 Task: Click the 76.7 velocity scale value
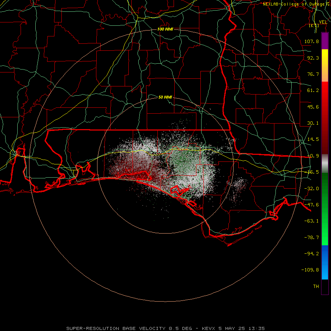coord(313,74)
